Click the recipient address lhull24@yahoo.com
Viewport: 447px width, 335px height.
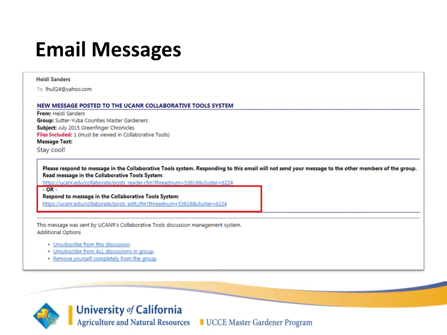(69, 89)
